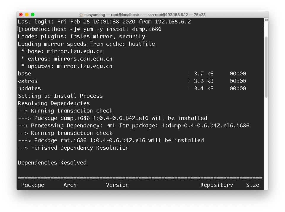
Task: Click the 'extras: mirrors.cqu.edu.cn' line
Action: 67,59
